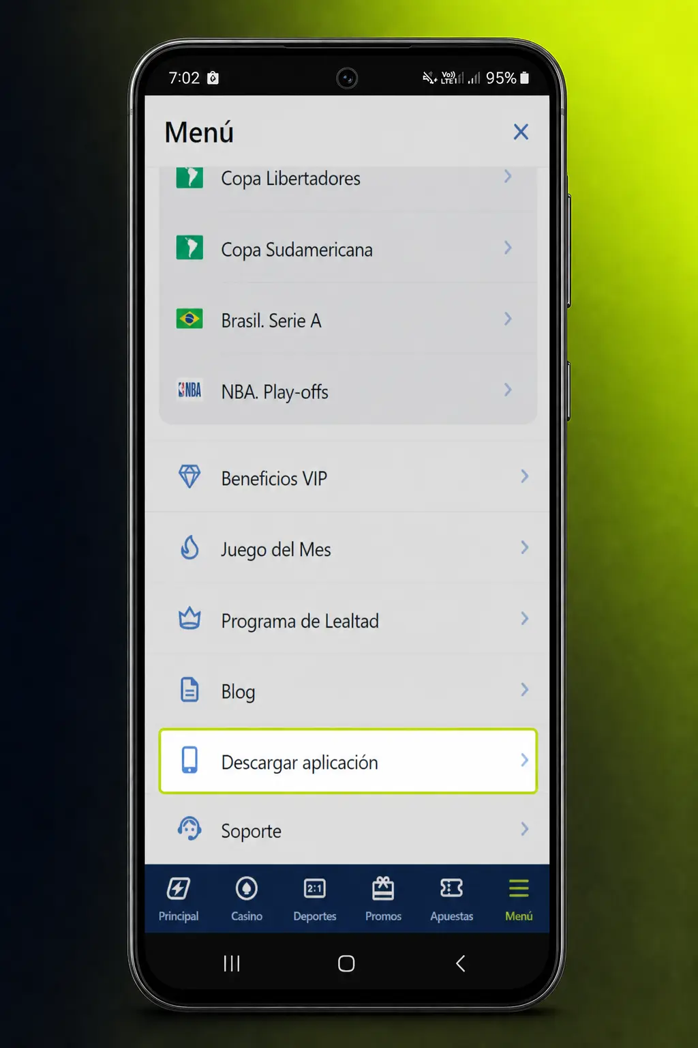Expand the Copa Libertadores chevron
698x1048 pixels.
tap(508, 177)
